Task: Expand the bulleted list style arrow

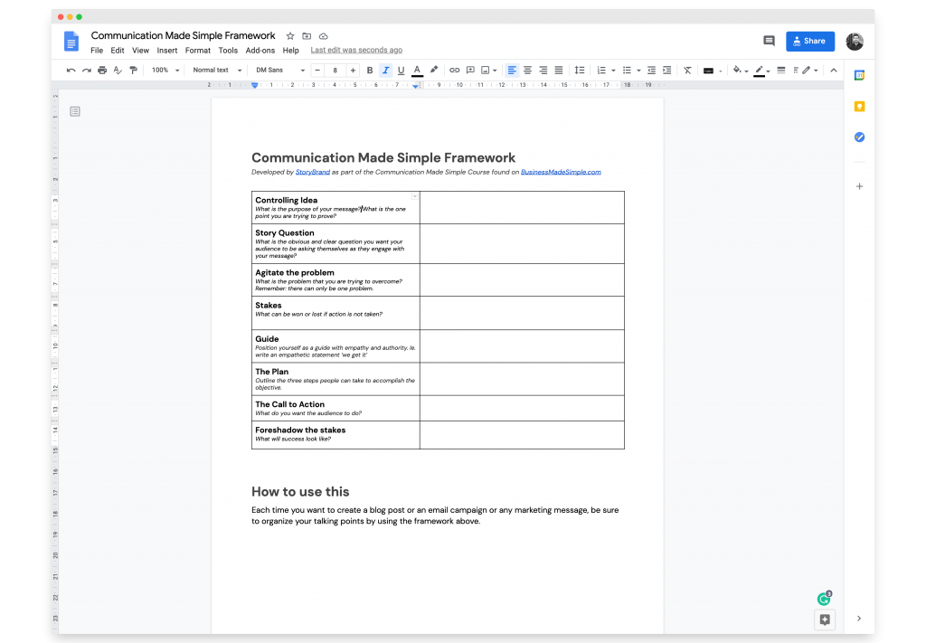Action: pyautogui.click(x=639, y=71)
